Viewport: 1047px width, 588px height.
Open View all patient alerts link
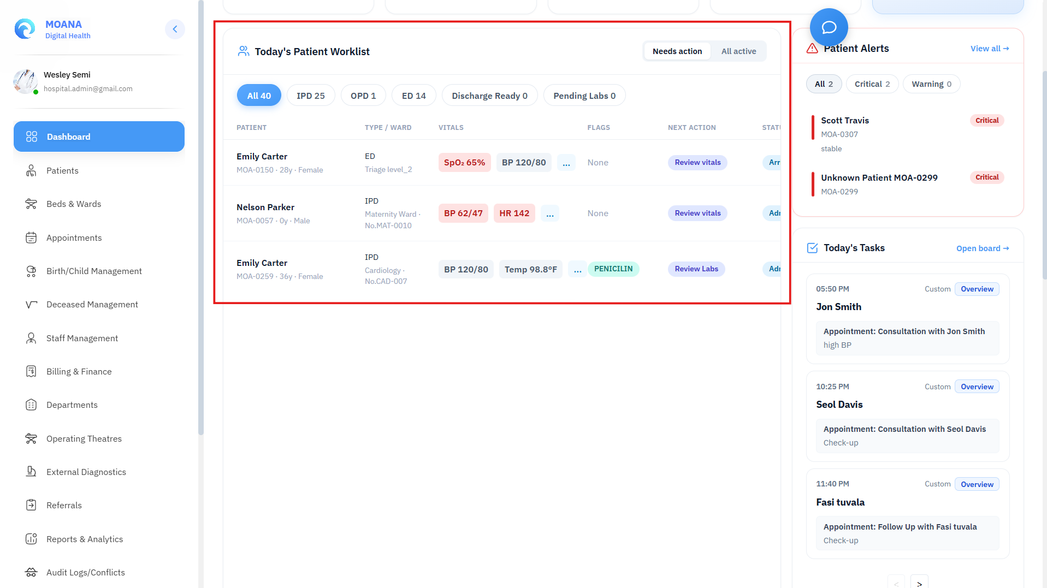(989, 49)
